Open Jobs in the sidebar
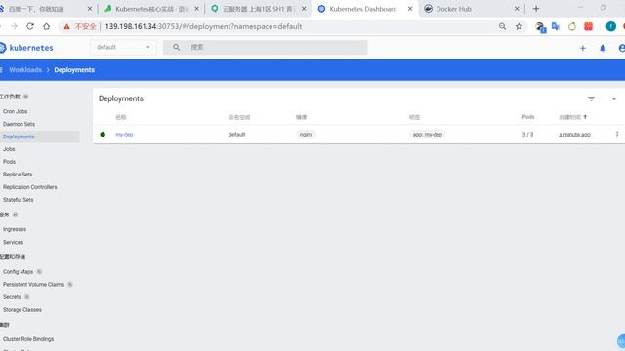The image size is (625, 351). (9, 149)
